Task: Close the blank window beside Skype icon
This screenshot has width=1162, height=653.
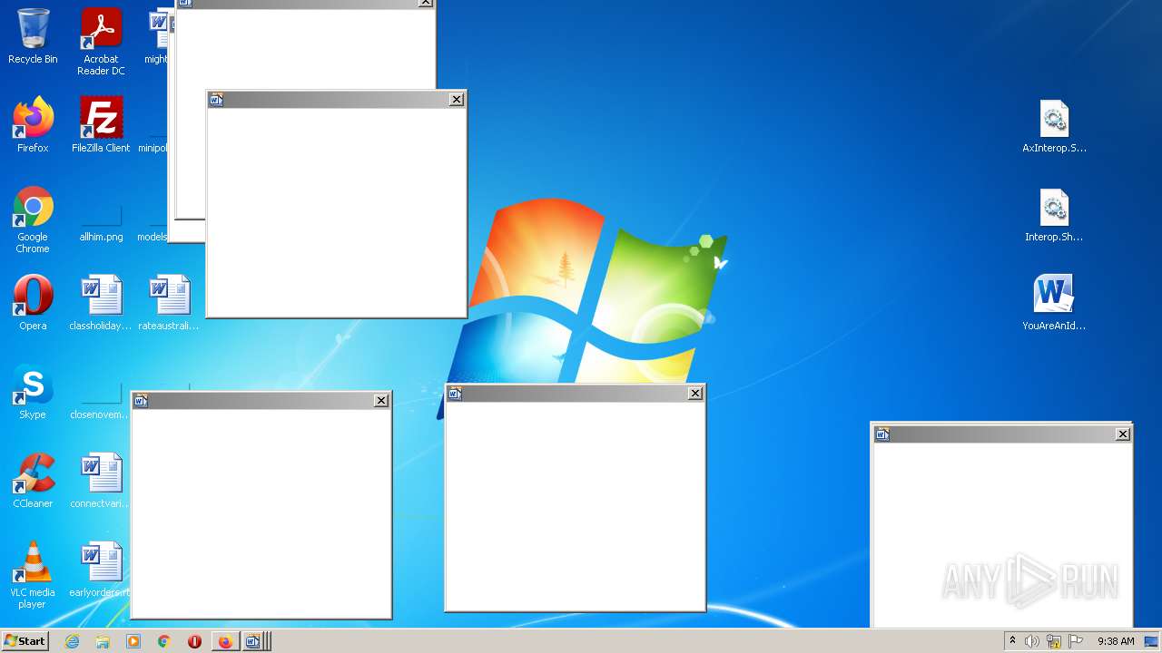Action: click(381, 400)
